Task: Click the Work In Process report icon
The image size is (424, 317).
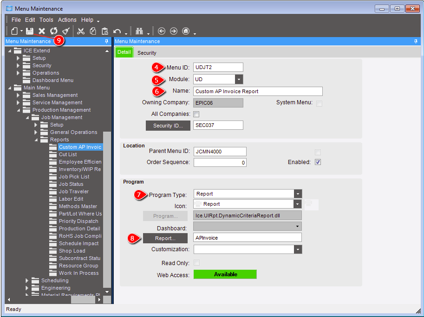Action: [53, 273]
